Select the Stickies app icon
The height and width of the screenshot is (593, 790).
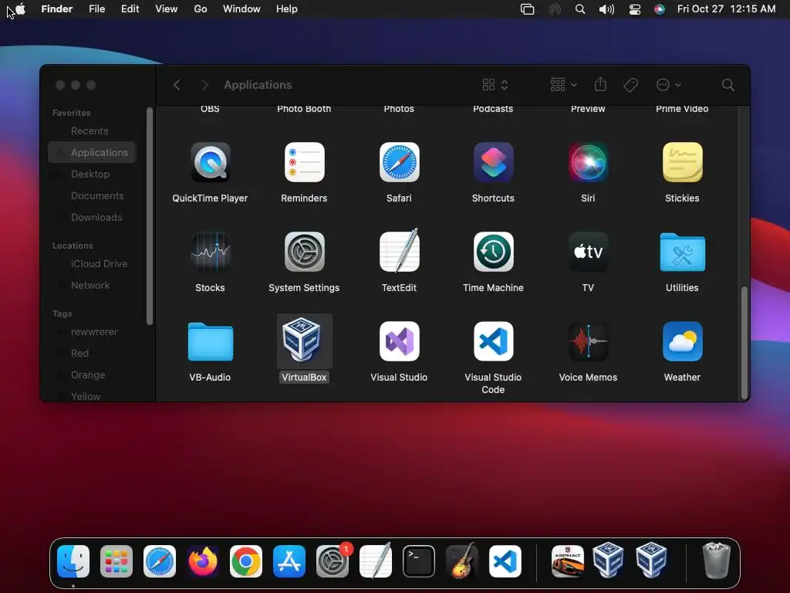(682, 162)
